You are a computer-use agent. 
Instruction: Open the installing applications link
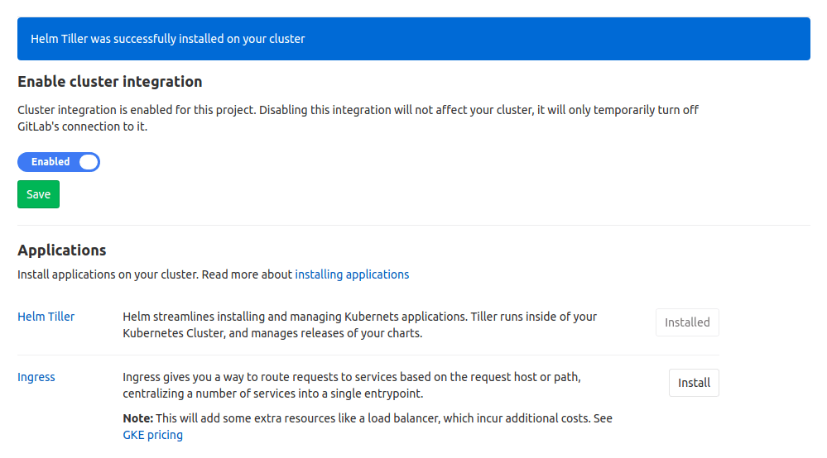352,274
